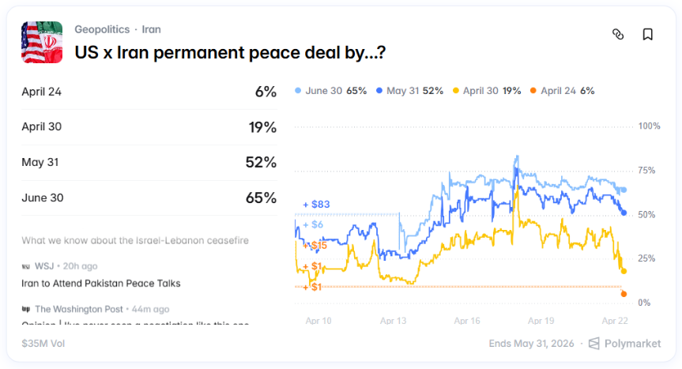Click the WSJ source icon
The image size is (682, 369).
tap(26, 266)
